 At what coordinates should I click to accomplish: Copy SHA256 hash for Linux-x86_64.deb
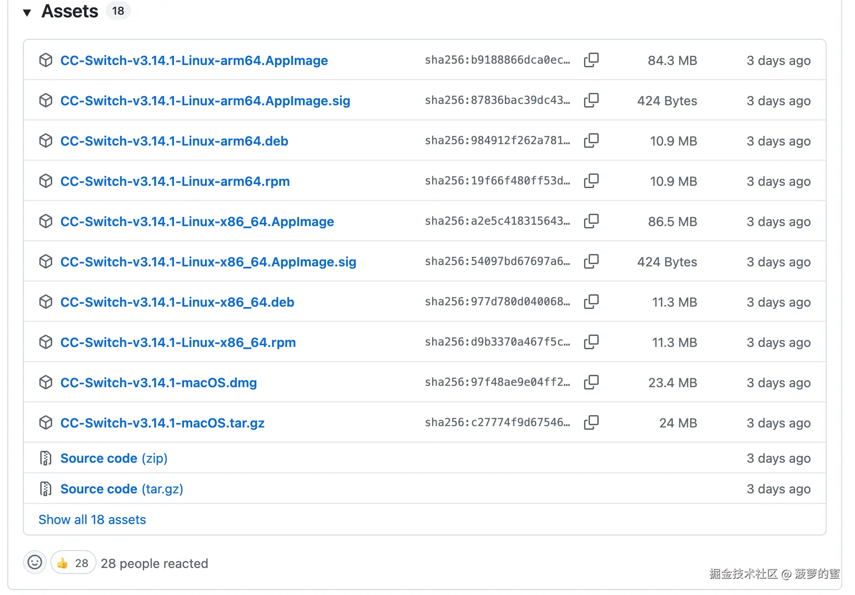tap(591, 302)
